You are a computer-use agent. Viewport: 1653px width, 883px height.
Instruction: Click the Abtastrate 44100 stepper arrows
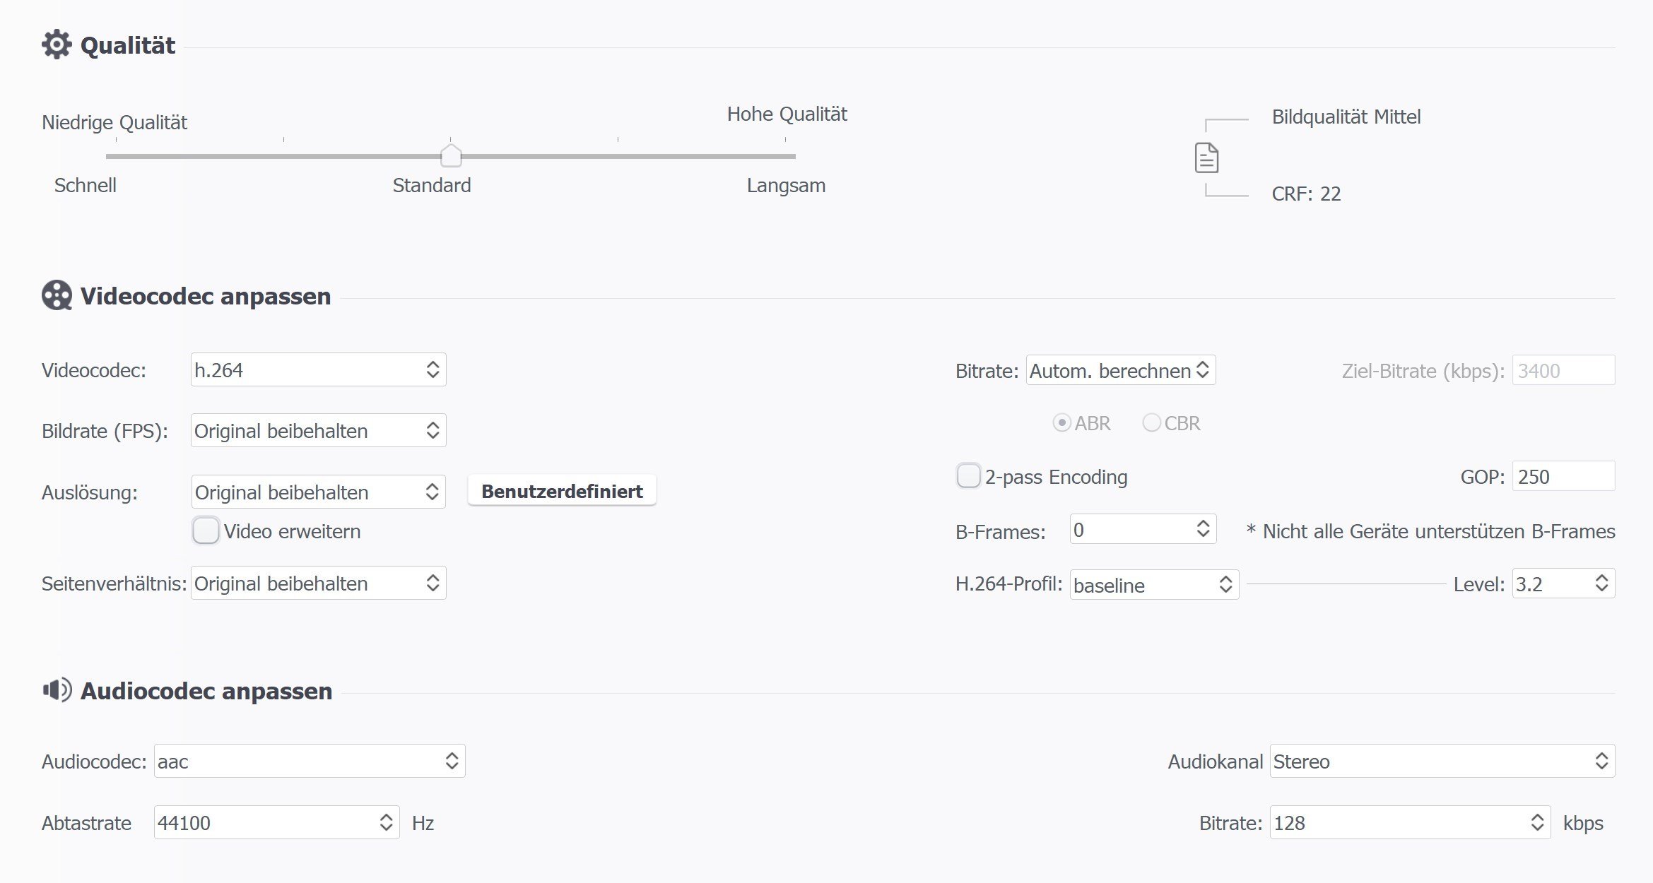[386, 823]
